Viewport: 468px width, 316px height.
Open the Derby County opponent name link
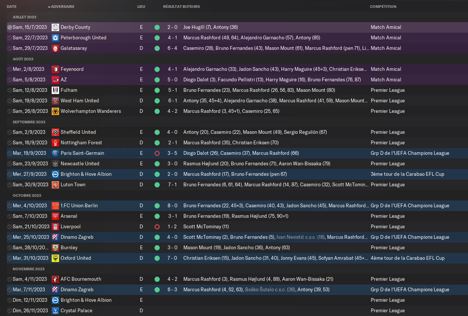[76, 27]
